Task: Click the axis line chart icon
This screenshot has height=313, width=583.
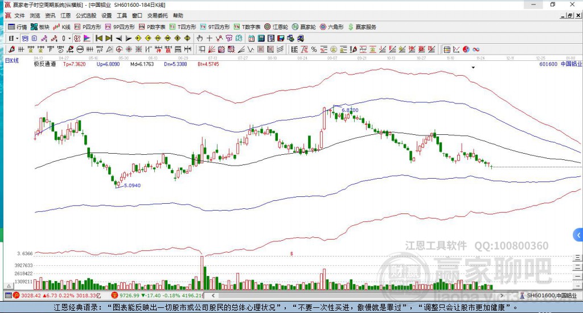Action: [x=457, y=49]
